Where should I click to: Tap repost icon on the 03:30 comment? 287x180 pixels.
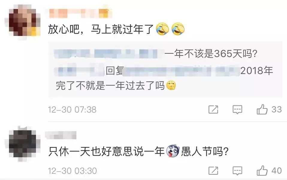(213, 171)
